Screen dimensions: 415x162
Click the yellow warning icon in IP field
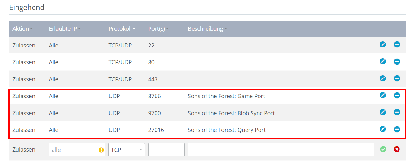point(101,150)
